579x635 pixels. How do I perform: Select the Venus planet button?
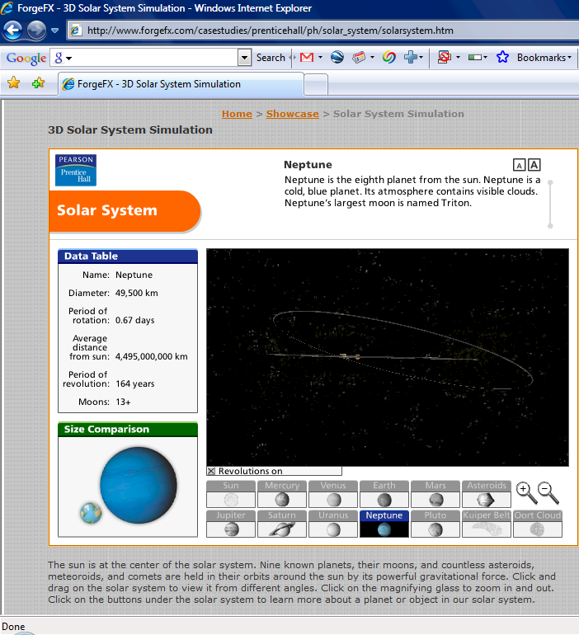(333, 494)
